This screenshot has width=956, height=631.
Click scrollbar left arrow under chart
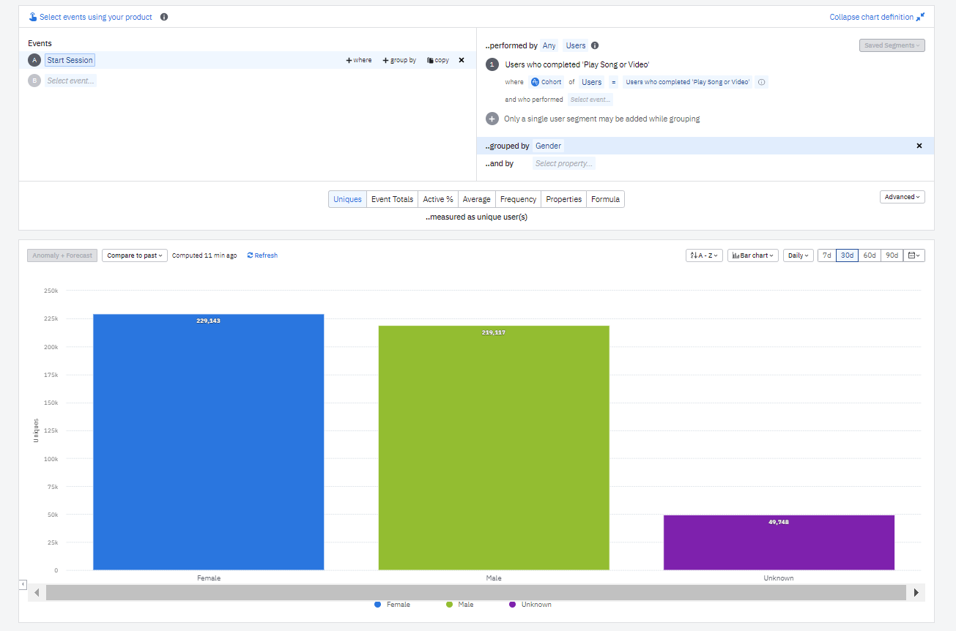tap(37, 592)
